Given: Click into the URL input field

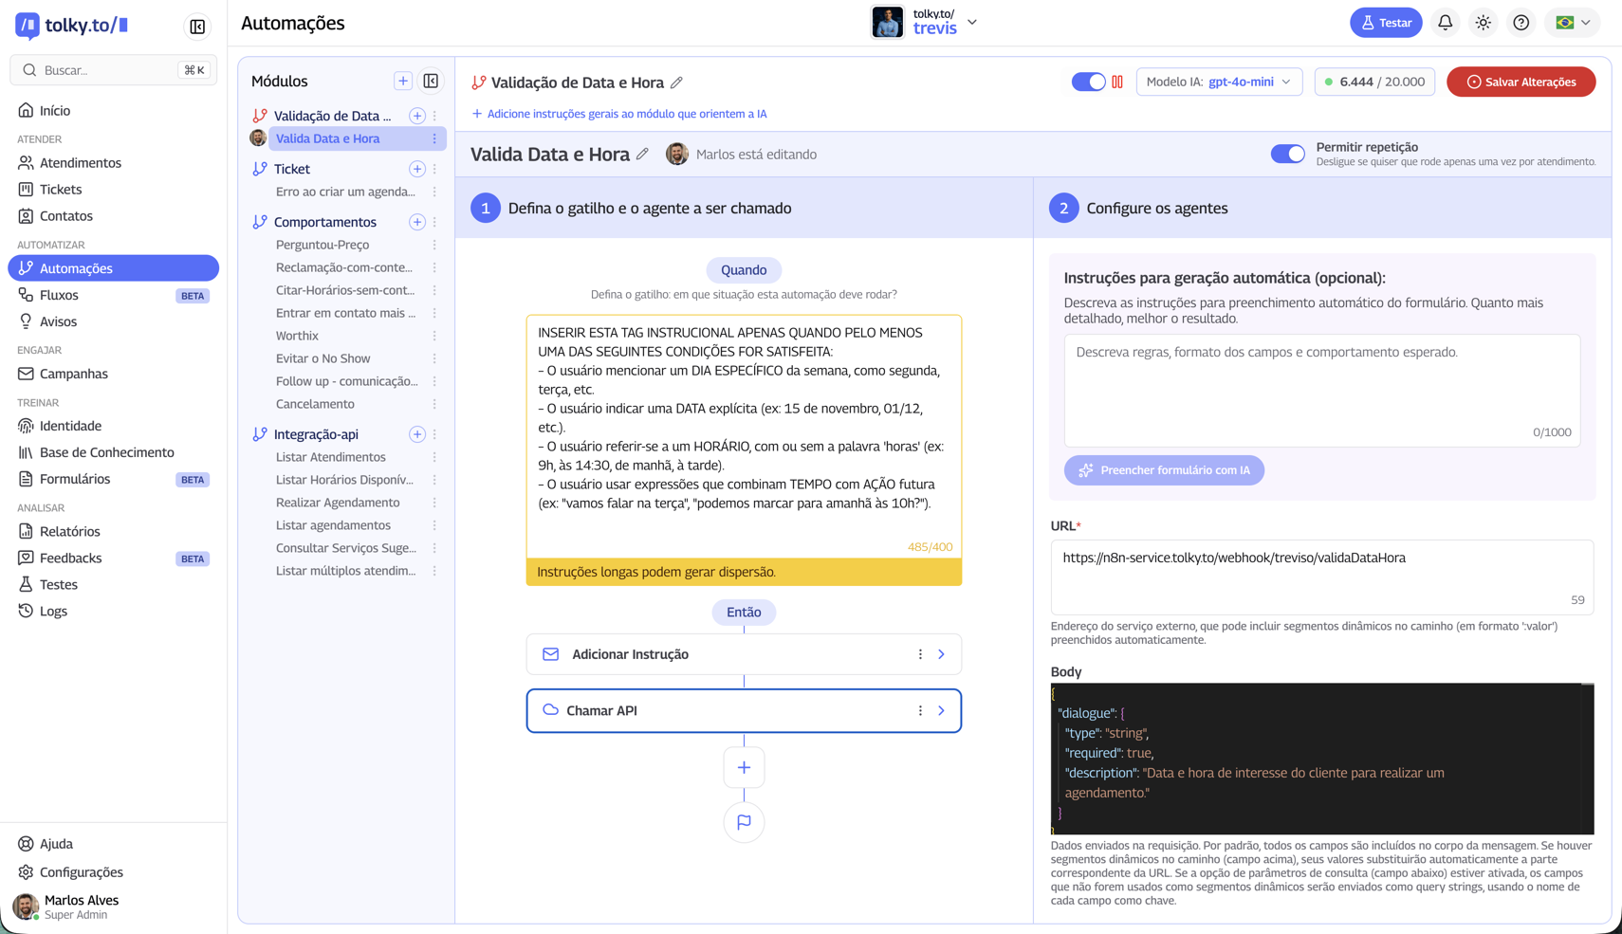Looking at the screenshot, I should coord(1320,575).
